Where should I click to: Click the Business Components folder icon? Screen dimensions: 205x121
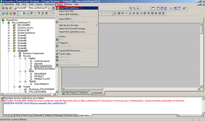20,53
